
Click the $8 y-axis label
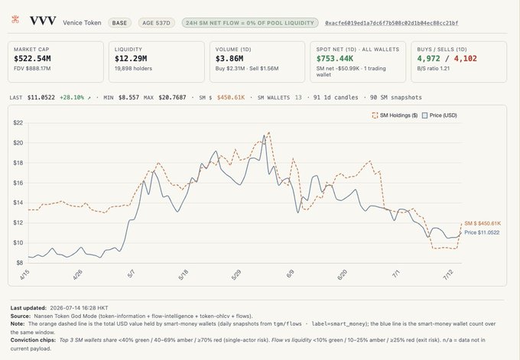coord(20,263)
